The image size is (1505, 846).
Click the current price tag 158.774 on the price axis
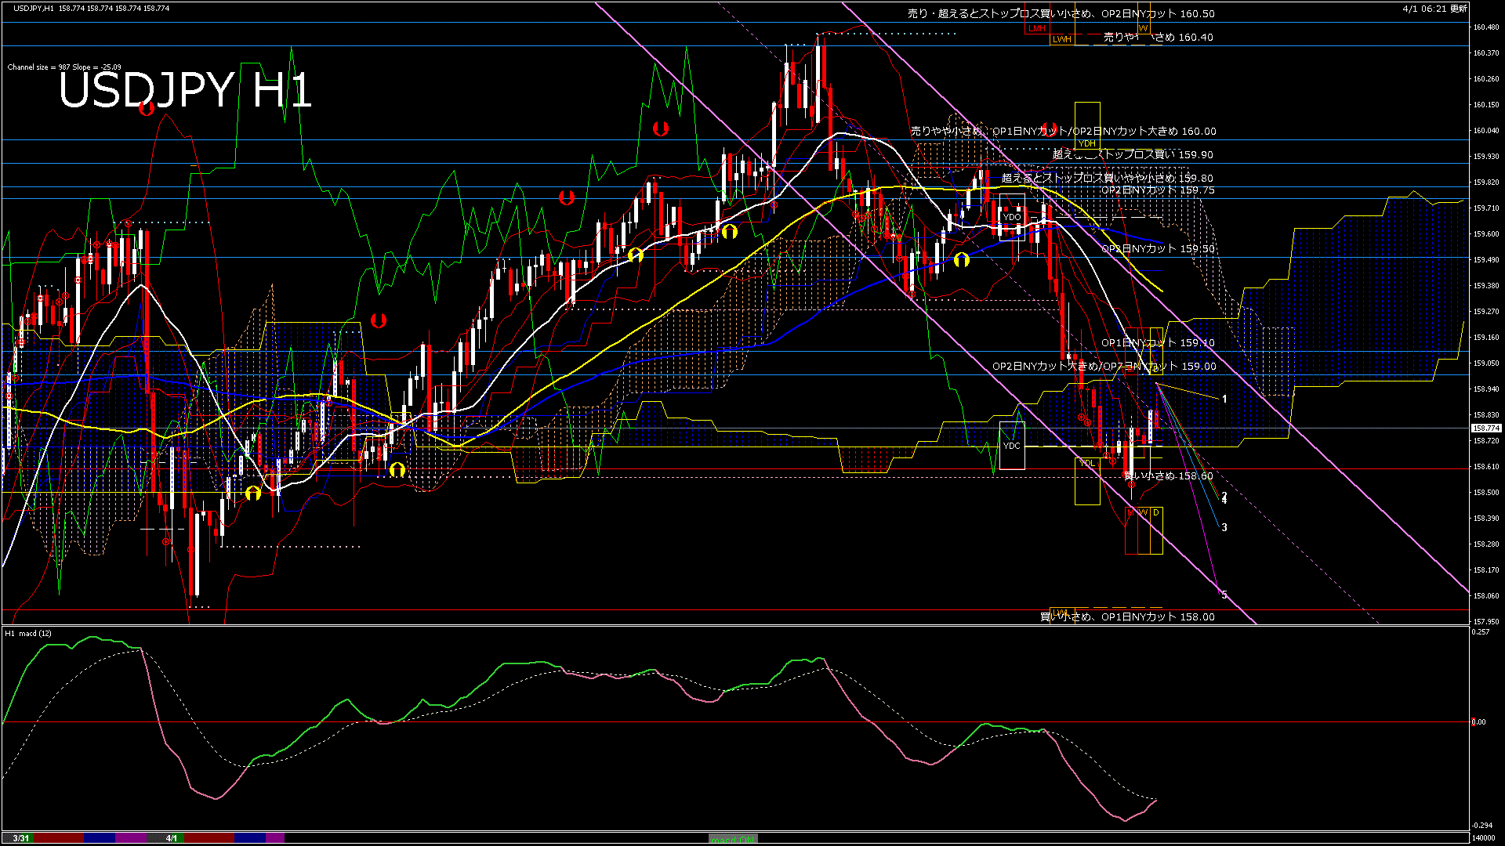(1485, 428)
